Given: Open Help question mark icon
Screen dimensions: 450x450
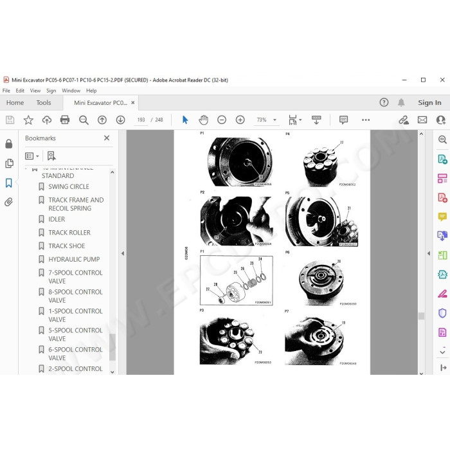Looking at the screenshot, I should 384,102.
